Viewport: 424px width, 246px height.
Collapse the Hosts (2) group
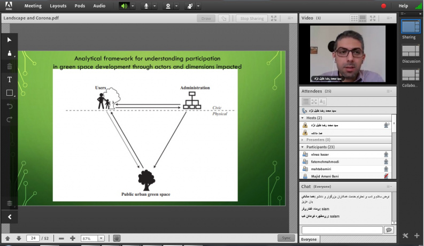click(x=303, y=118)
